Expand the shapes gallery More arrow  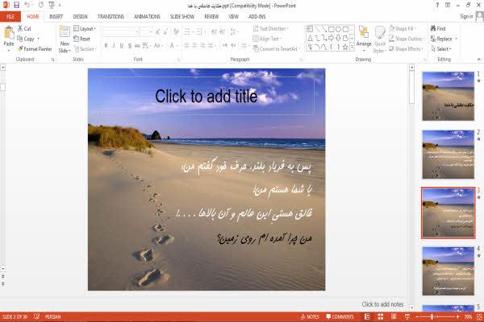point(352,47)
